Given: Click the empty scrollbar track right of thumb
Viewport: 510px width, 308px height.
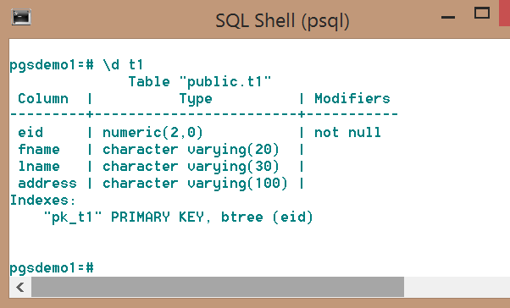Looking at the screenshot, I should [x=457, y=287].
